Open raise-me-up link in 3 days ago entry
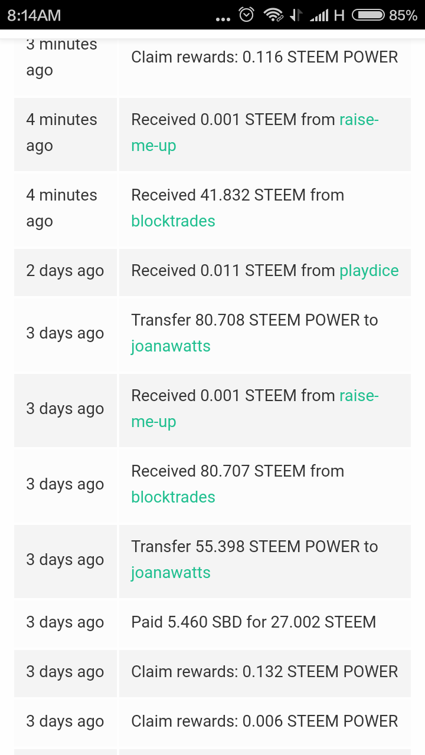Screen dimensions: 425x755 pyautogui.click(x=153, y=422)
